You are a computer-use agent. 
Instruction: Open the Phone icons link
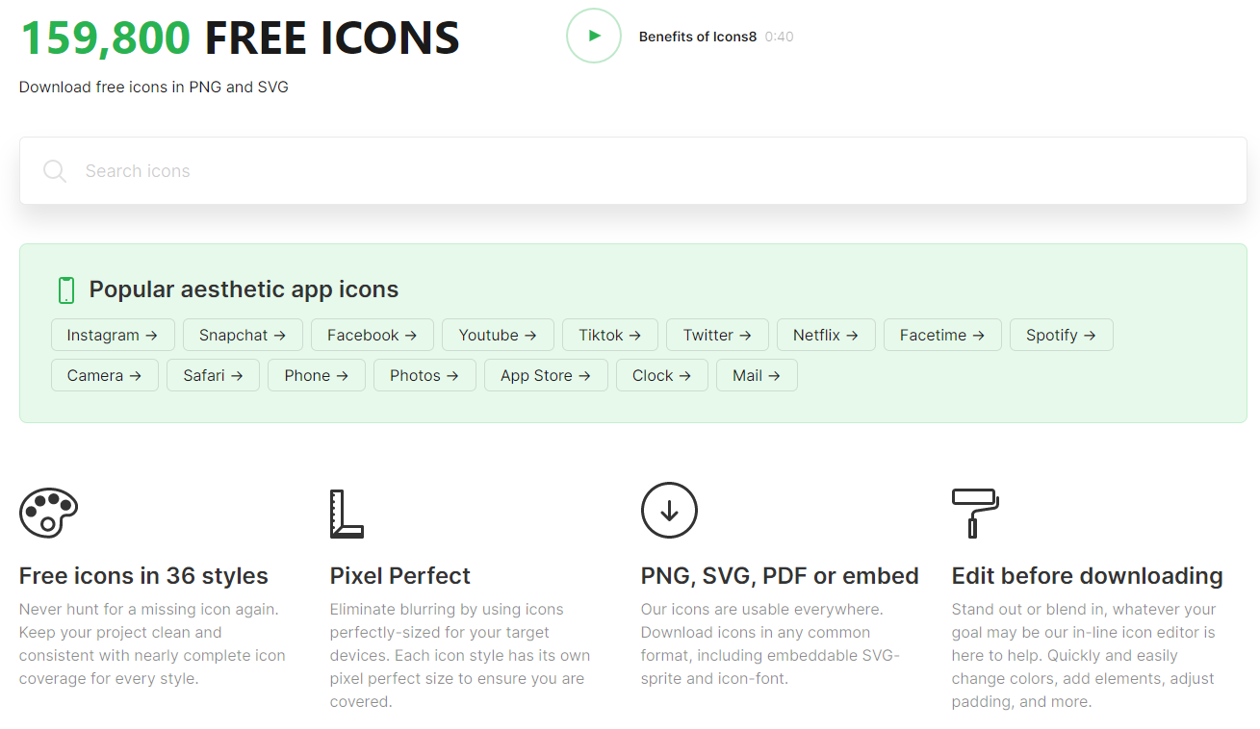click(x=317, y=375)
